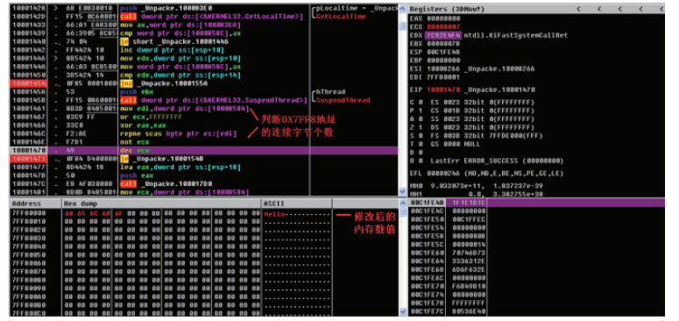Toggle the T trap flag value
This screenshot has height=321, width=679.
tap(421, 144)
